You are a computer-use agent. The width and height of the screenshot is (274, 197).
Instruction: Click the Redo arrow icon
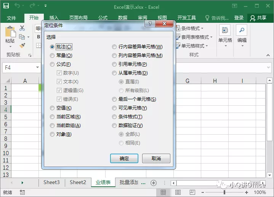32,6
